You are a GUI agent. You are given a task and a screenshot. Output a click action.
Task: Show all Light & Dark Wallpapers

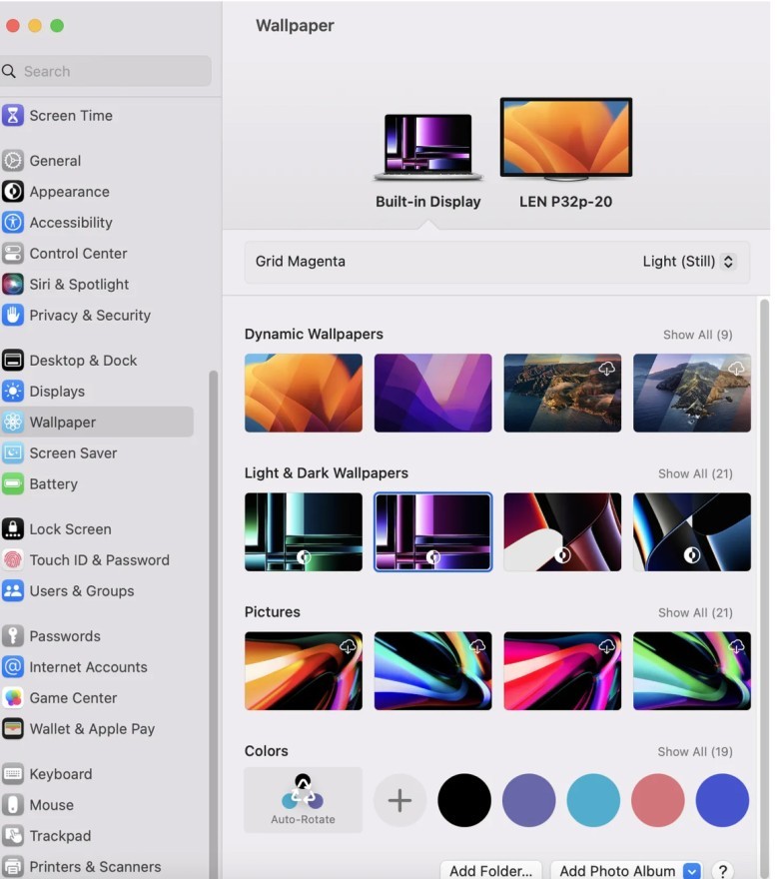(x=695, y=473)
